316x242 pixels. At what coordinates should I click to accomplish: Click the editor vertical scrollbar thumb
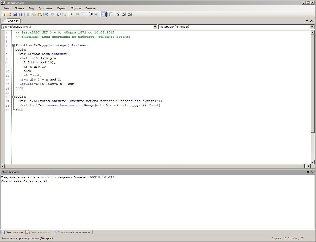pyautogui.click(x=312, y=83)
